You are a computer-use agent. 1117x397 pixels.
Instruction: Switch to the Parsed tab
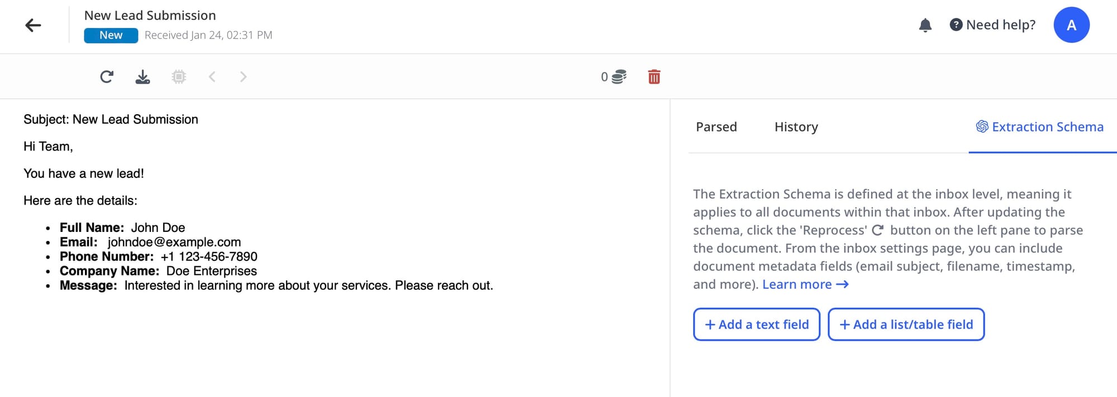tap(716, 127)
